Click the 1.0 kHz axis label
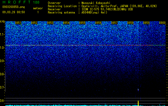Screen dimensions: 168x106 2,48
